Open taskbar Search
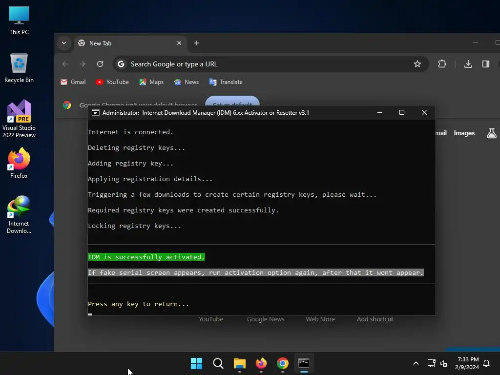Screen dimensions: 500x375 click(x=218, y=363)
